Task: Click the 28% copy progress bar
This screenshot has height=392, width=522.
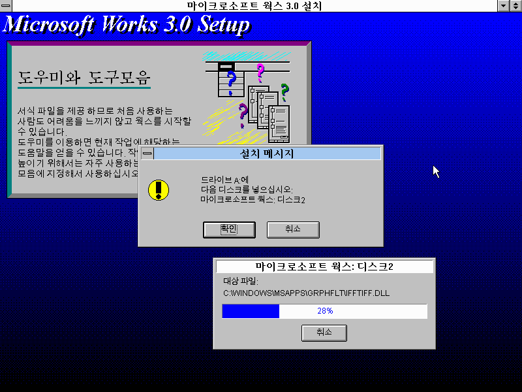Action: (324, 311)
